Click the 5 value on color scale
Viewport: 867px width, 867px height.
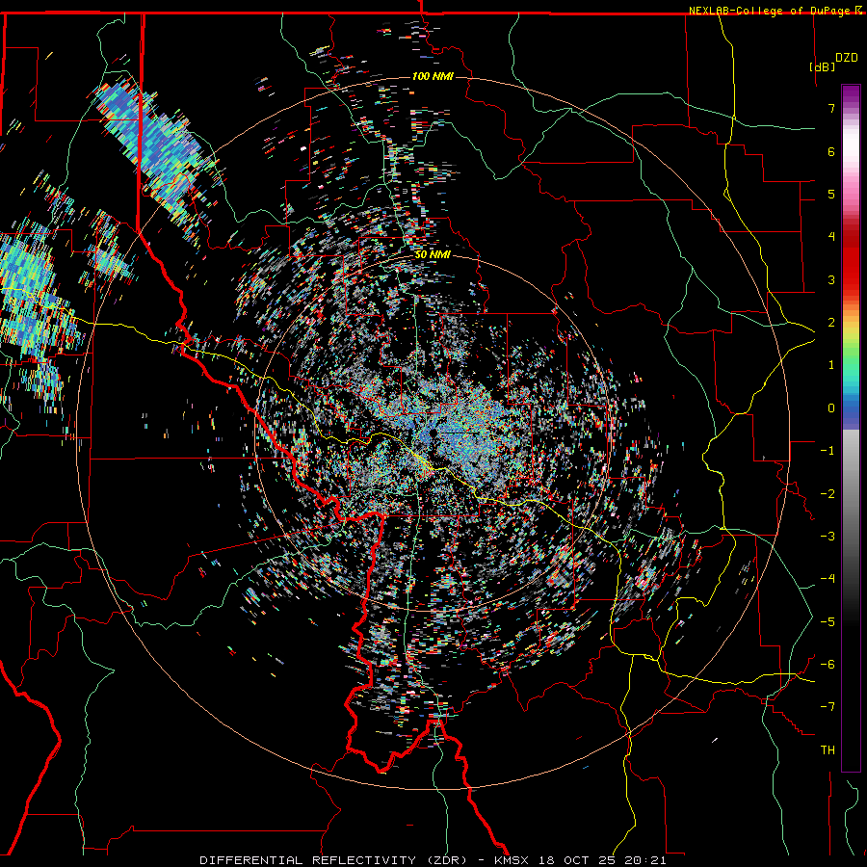[x=831, y=194]
